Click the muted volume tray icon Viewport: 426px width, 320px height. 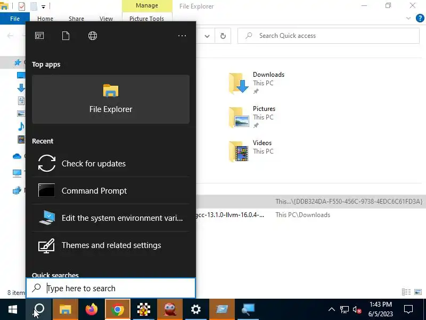tap(357, 309)
